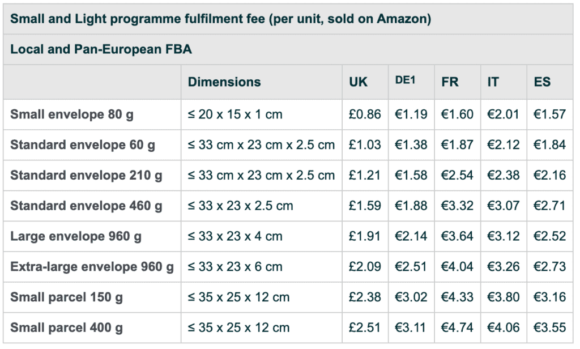Select the €4.74 FR fee cell

[457, 327]
